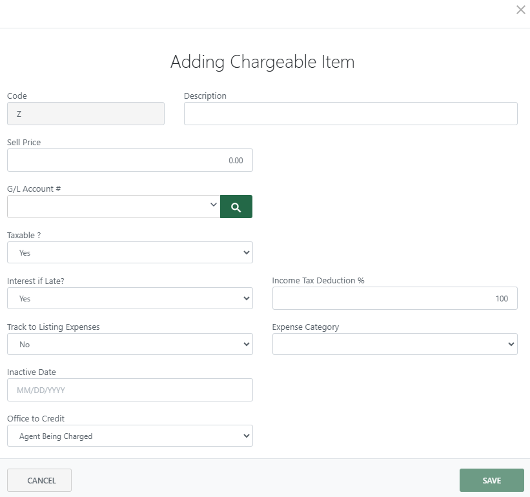Open the Expense Category dropdown
Image resolution: width=530 pixels, height=497 pixels.
(394, 344)
